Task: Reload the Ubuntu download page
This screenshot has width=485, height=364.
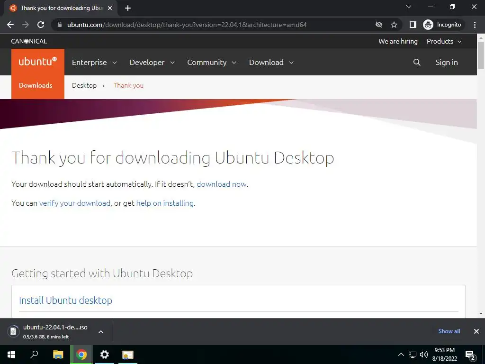Action: (x=41, y=25)
